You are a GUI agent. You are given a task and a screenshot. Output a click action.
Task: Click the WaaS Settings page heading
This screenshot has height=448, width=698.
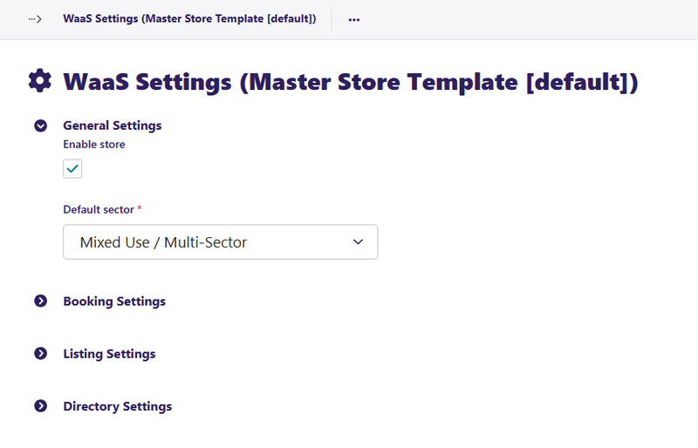[x=351, y=82]
